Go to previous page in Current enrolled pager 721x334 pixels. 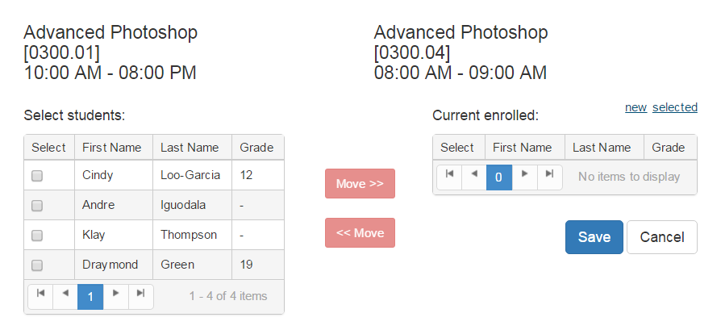pos(474,177)
